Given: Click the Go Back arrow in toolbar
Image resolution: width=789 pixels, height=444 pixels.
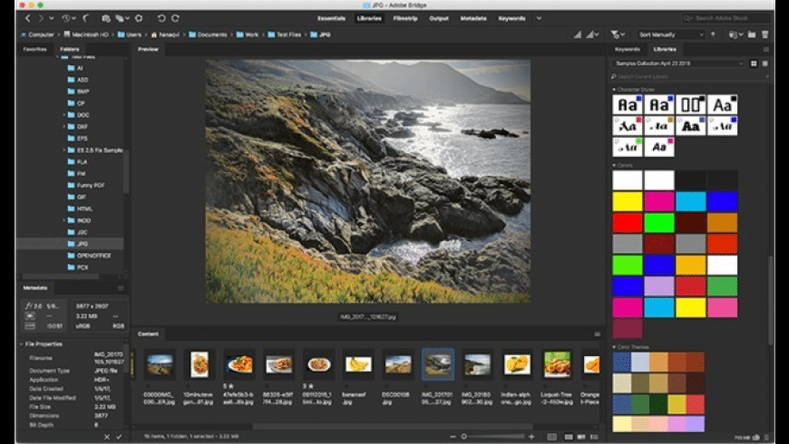Looking at the screenshot, I should click(28, 17).
